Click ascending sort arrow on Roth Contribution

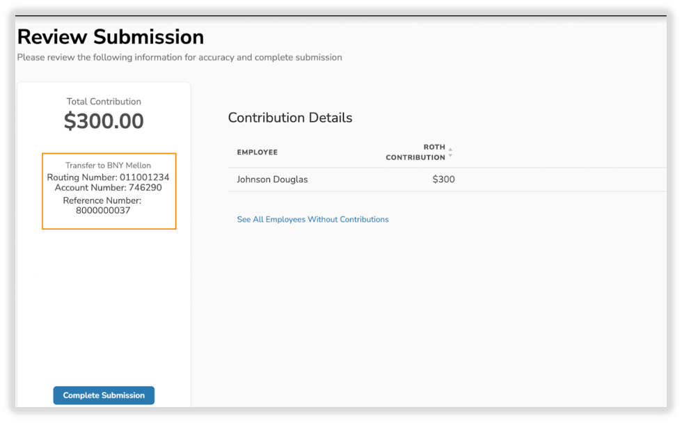(x=450, y=149)
